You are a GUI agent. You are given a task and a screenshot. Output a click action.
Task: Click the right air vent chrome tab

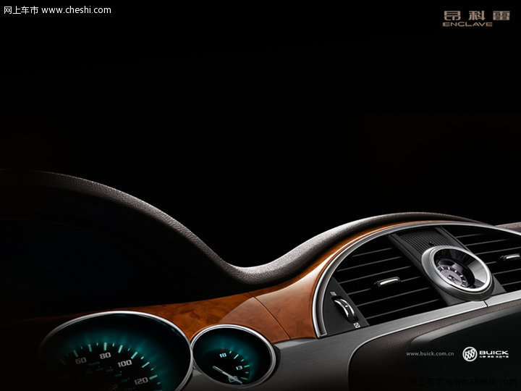pos(511,256)
